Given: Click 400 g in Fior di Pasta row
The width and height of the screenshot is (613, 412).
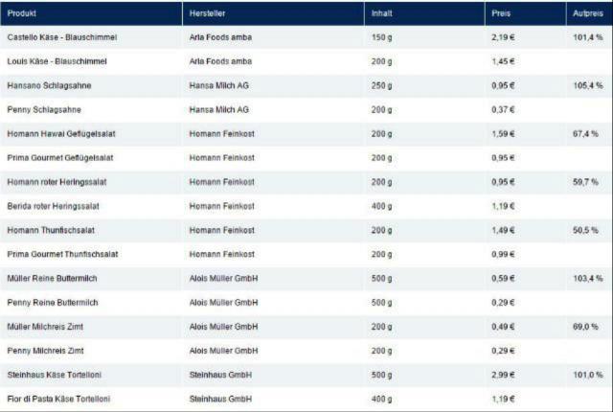Looking at the screenshot, I should (x=381, y=400).
